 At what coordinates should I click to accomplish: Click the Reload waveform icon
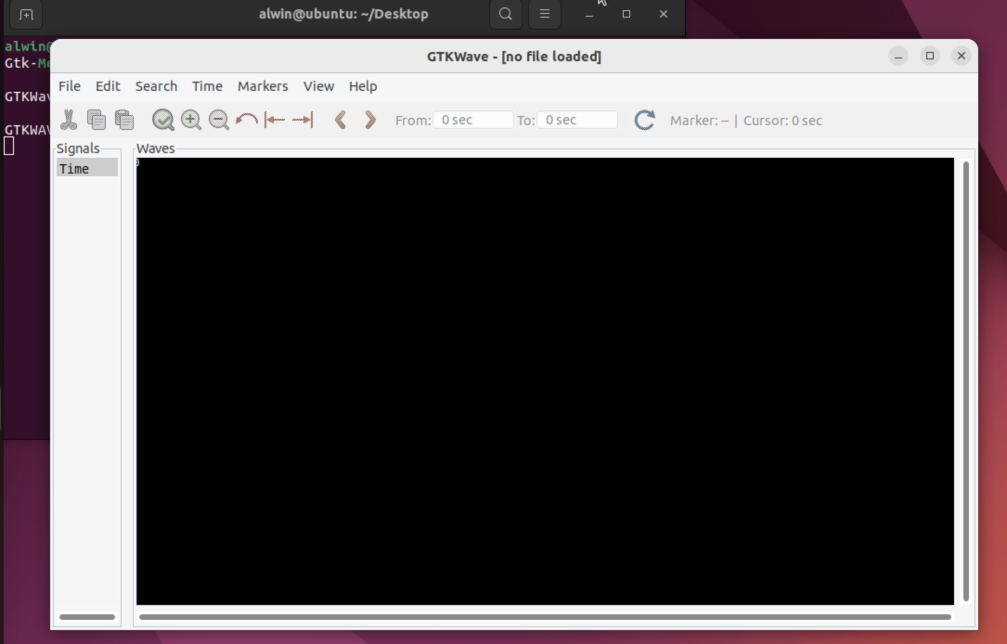pos(645,120)
